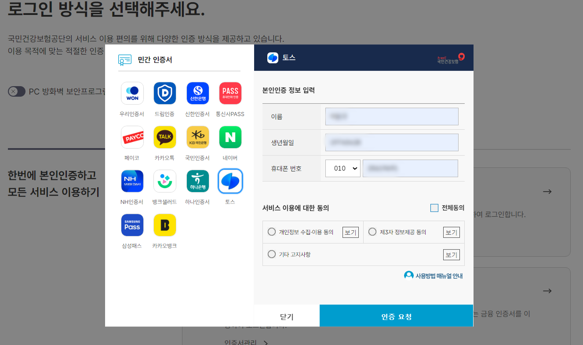Select the Woori WON certificate icon
Viewport: 583px width, 345px height.
coord(132,93)
